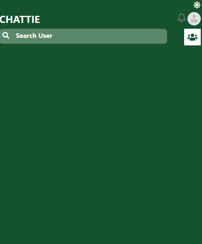Screen dimensions: 202x244
Task: Toggle dark mode with sun button
Action: [x=197, y=5]
